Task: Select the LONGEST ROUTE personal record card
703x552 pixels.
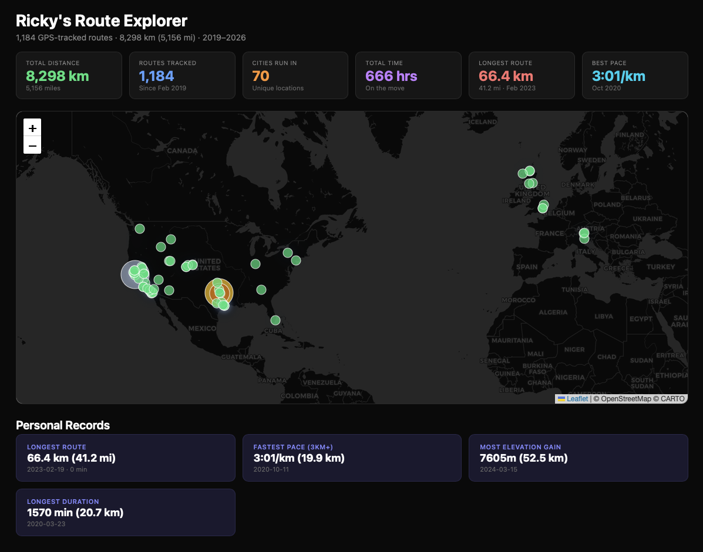Action: pos(126,458)
